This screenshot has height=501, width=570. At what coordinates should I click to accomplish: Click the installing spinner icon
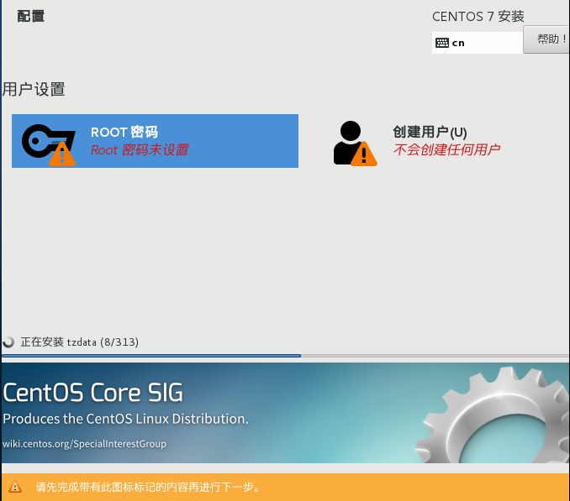[8, 342]
